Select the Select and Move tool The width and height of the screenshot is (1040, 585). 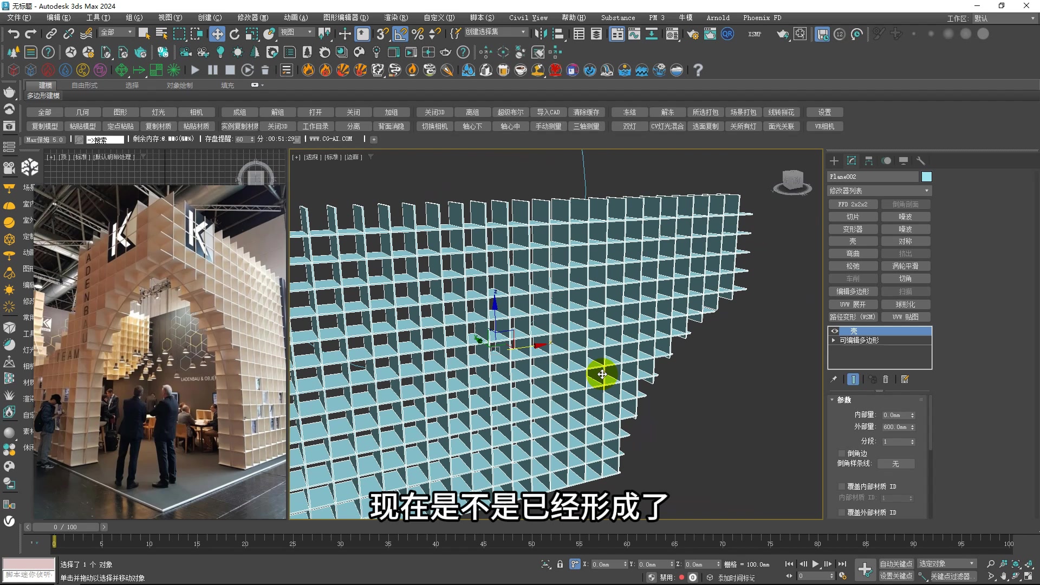217,34
